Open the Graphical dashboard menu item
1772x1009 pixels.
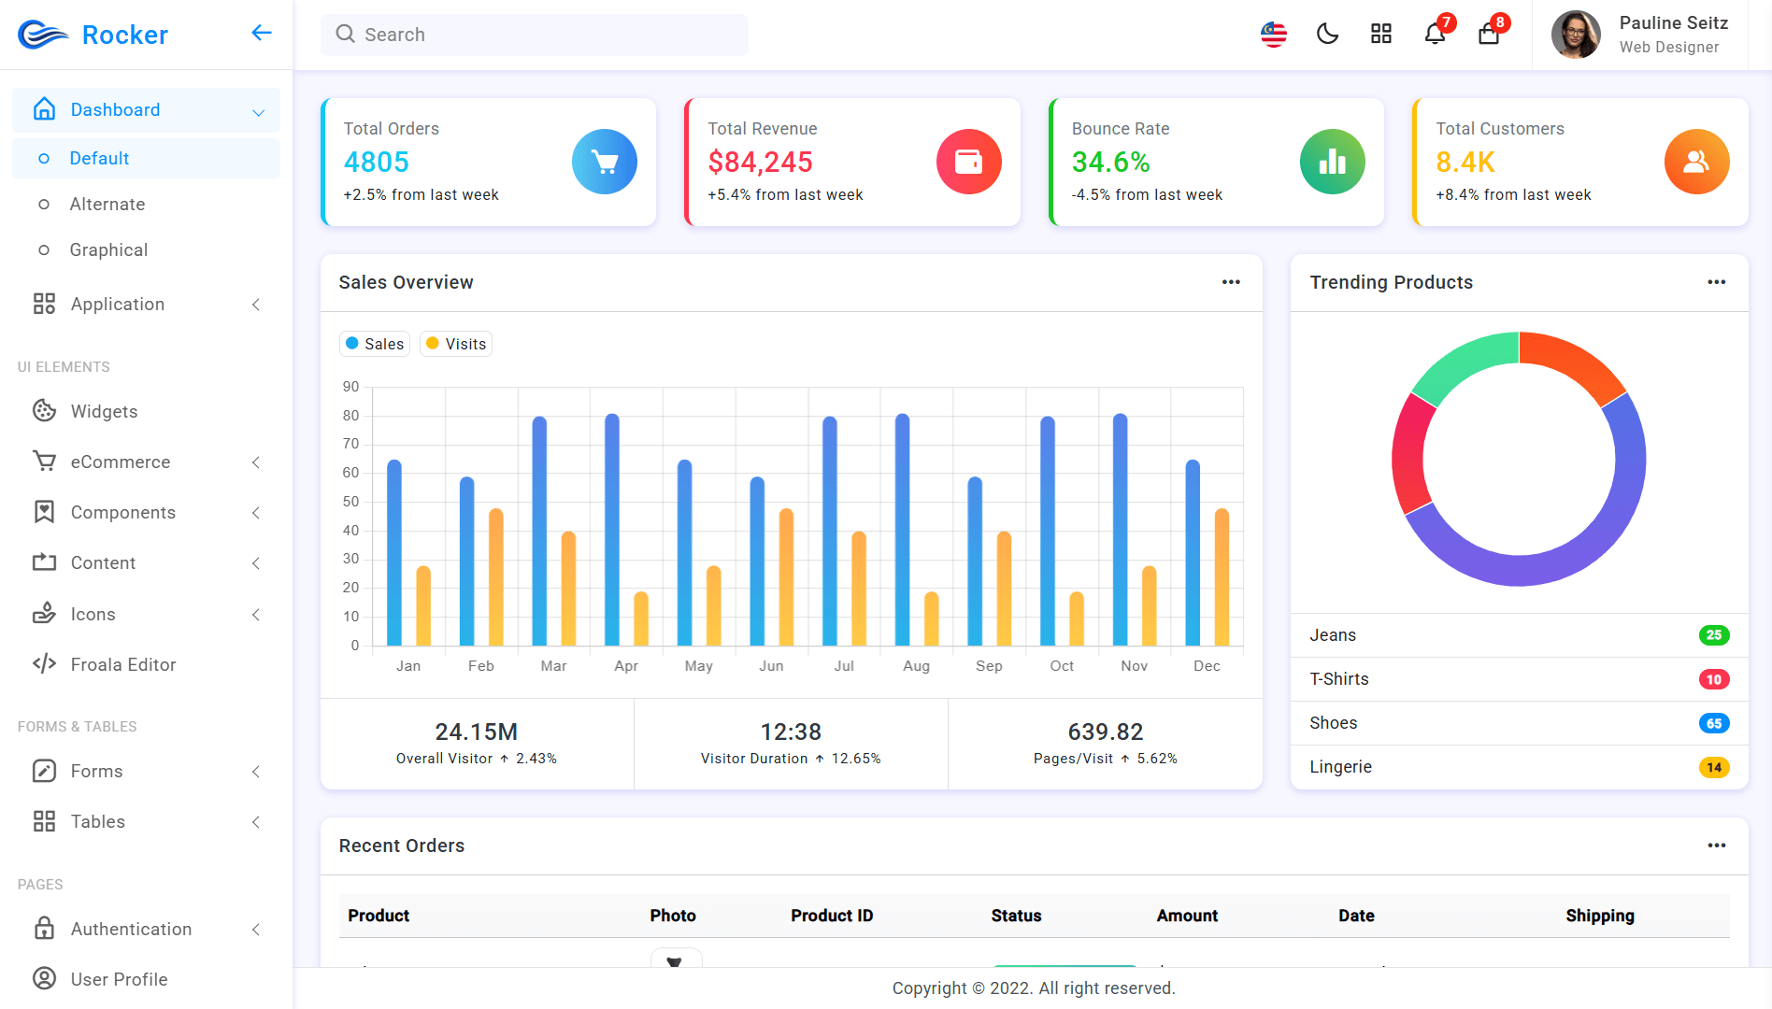point(109,249)
